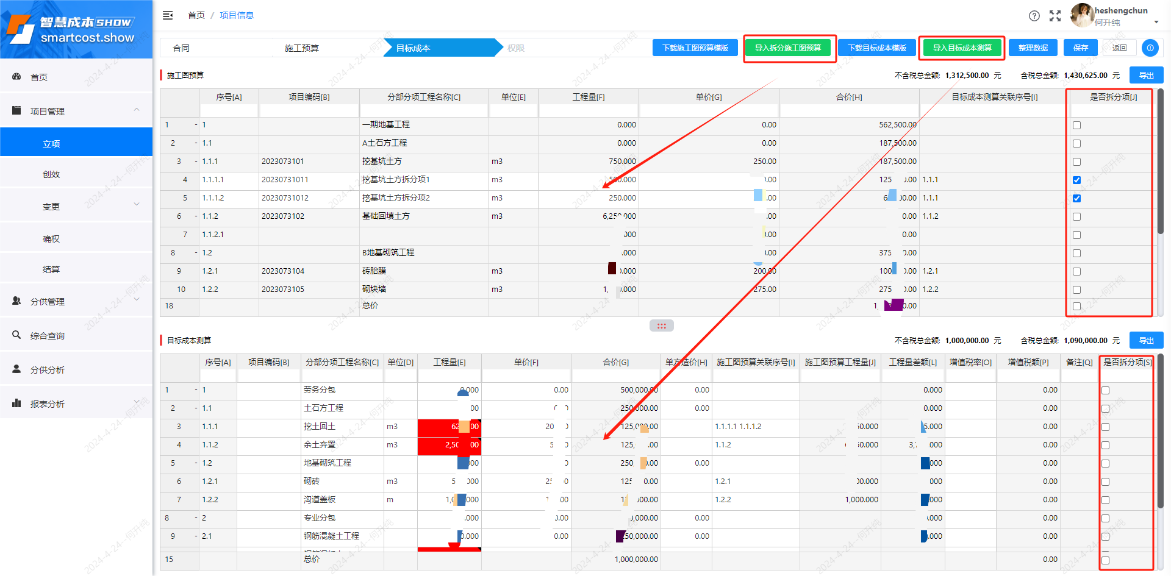Click the 整理数据 button
Screen dimensions: 1171x576
coord(1033,48)
